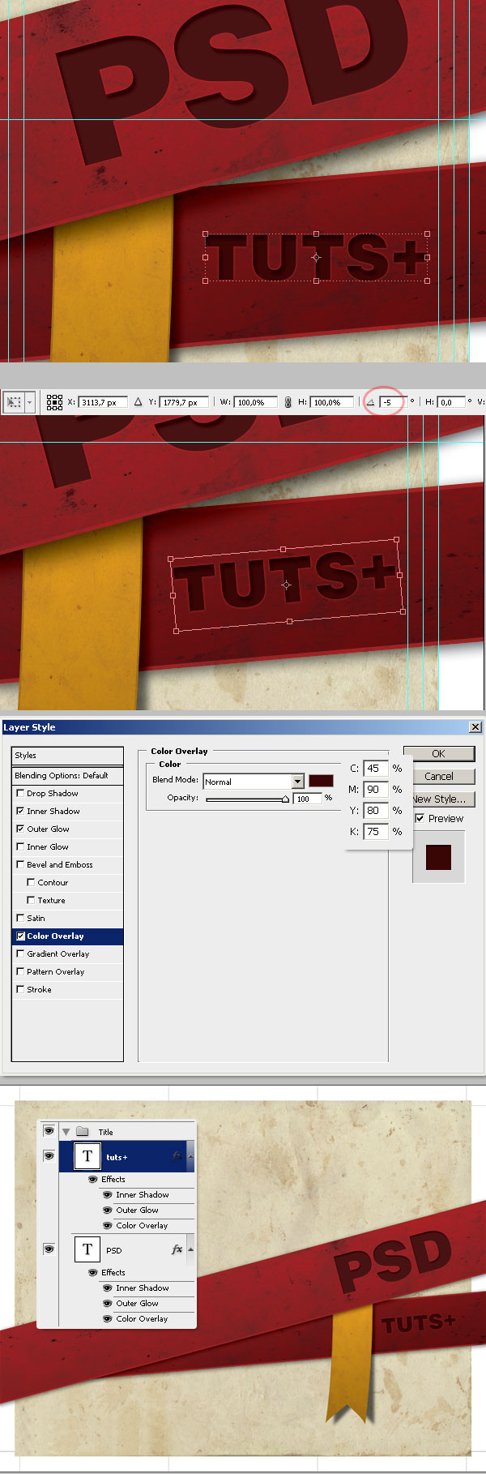The image size is (486, 1474).
Task: Click the tuts+ layer T thumbnail
Action: click(87, 1156)
